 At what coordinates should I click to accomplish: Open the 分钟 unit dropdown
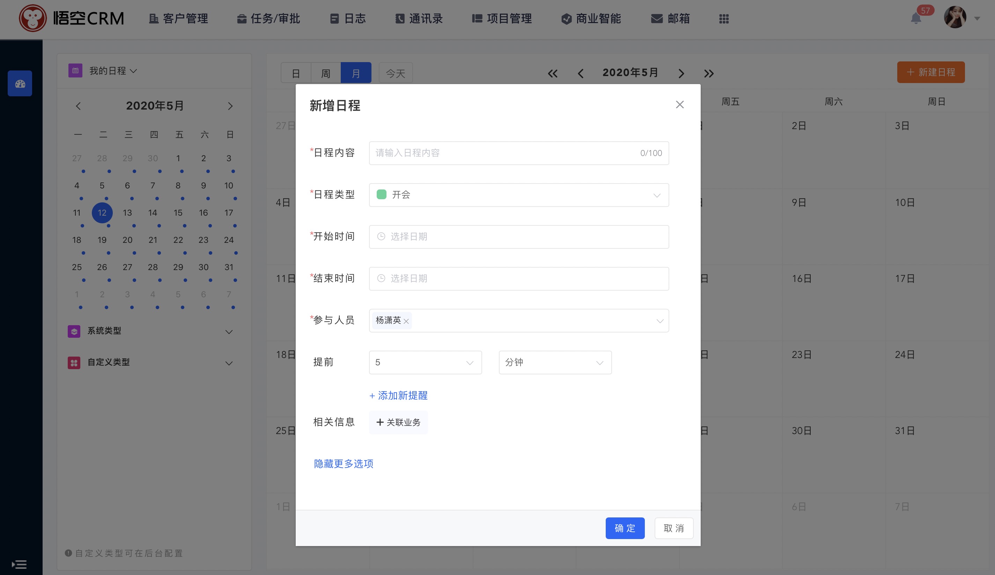pyautogui.click(x=555, y=362)
